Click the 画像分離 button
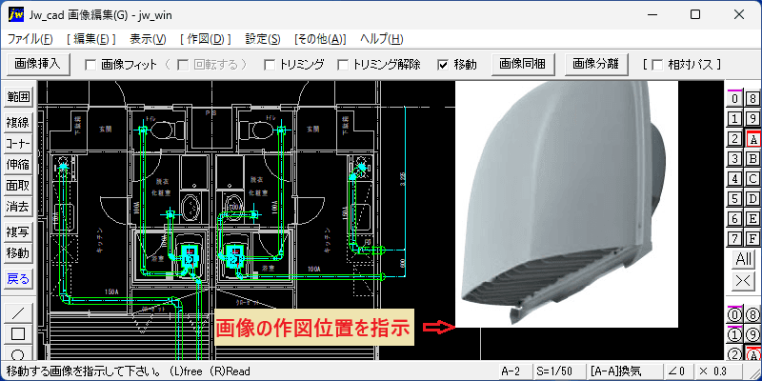This screenshot has width=762, height=381. 596,64
